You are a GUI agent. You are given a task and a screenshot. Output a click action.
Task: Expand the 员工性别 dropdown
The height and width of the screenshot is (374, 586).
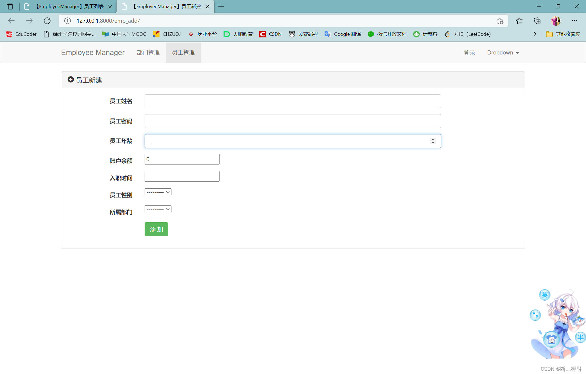pos(158,192)
